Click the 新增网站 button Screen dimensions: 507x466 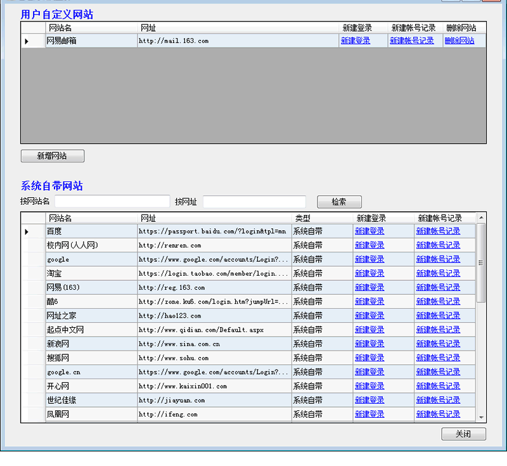pyautogui.click(x=53, y=156)
